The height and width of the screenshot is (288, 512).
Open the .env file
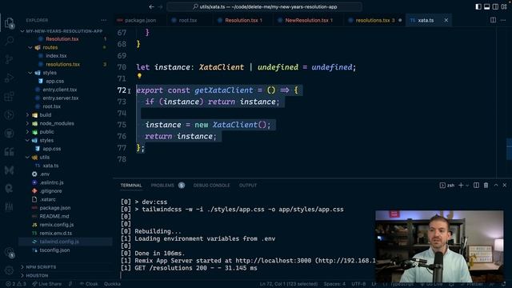point(45,174)
